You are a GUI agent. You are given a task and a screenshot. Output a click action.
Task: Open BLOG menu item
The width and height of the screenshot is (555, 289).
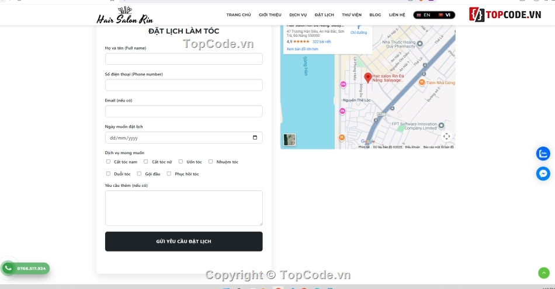[x=375, y=15]
